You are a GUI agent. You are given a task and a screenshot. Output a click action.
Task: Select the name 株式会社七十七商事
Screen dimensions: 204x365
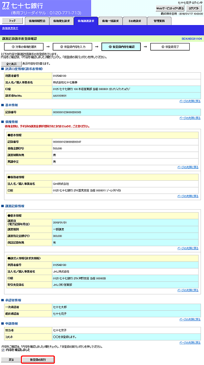(x=66, y=83)
